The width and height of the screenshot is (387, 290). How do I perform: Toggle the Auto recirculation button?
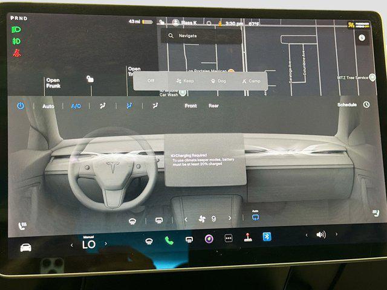[x=255, y=216]
